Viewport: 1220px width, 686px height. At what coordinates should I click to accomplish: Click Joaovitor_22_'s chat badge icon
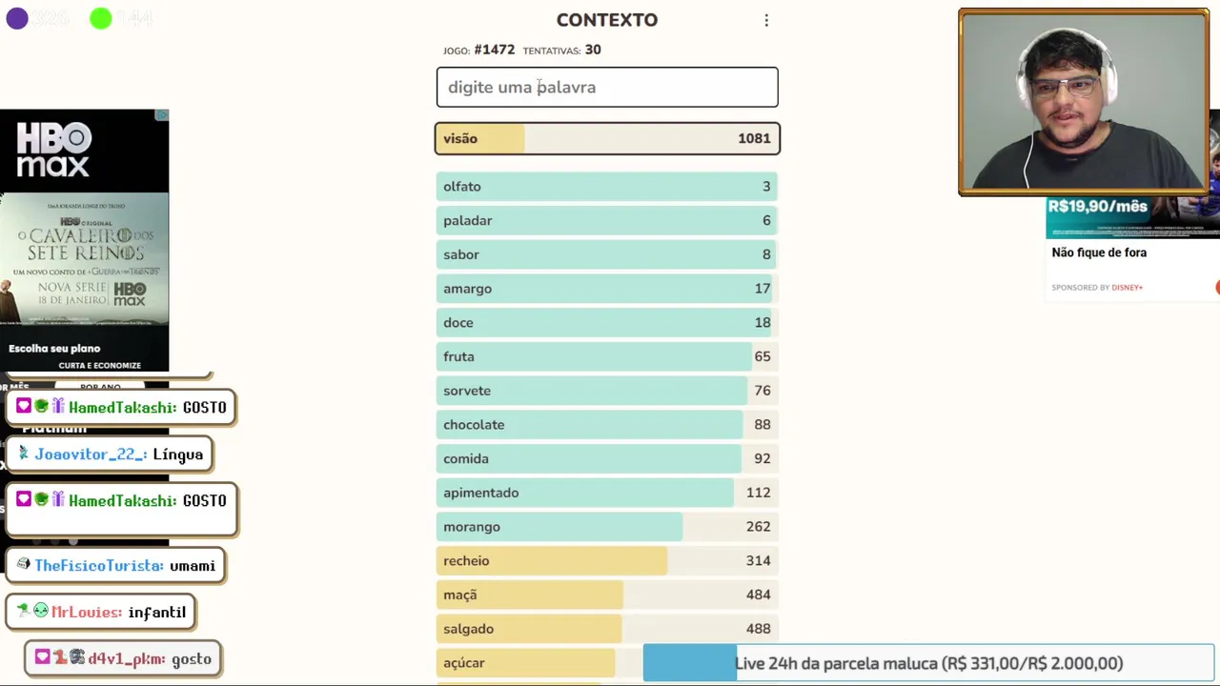(x=24, y=454)
